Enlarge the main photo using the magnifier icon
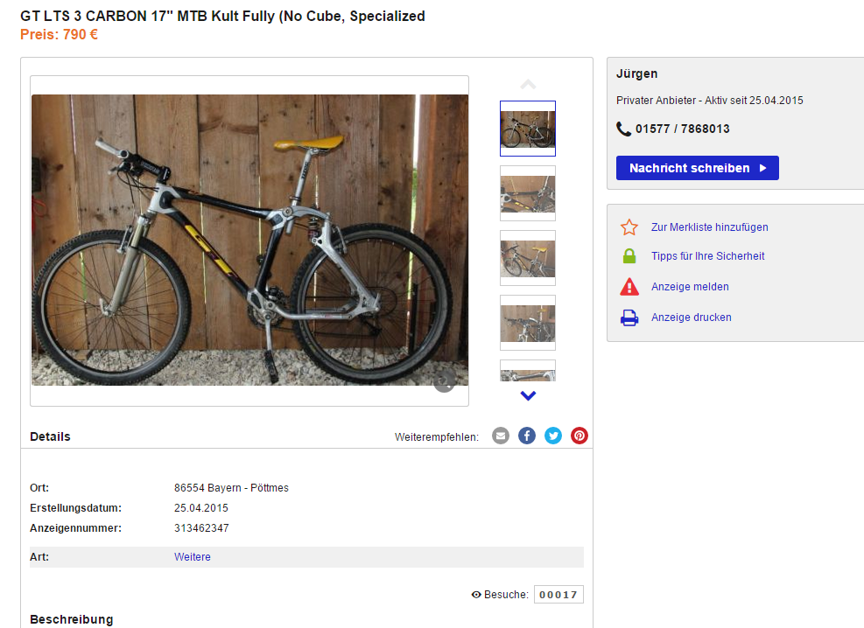The height and width of the screenshot is (628, 864). tap(444, 380)
